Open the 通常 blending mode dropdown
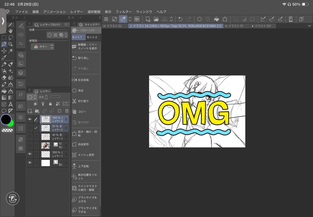The image size is (313, 217). pos(43,97)
